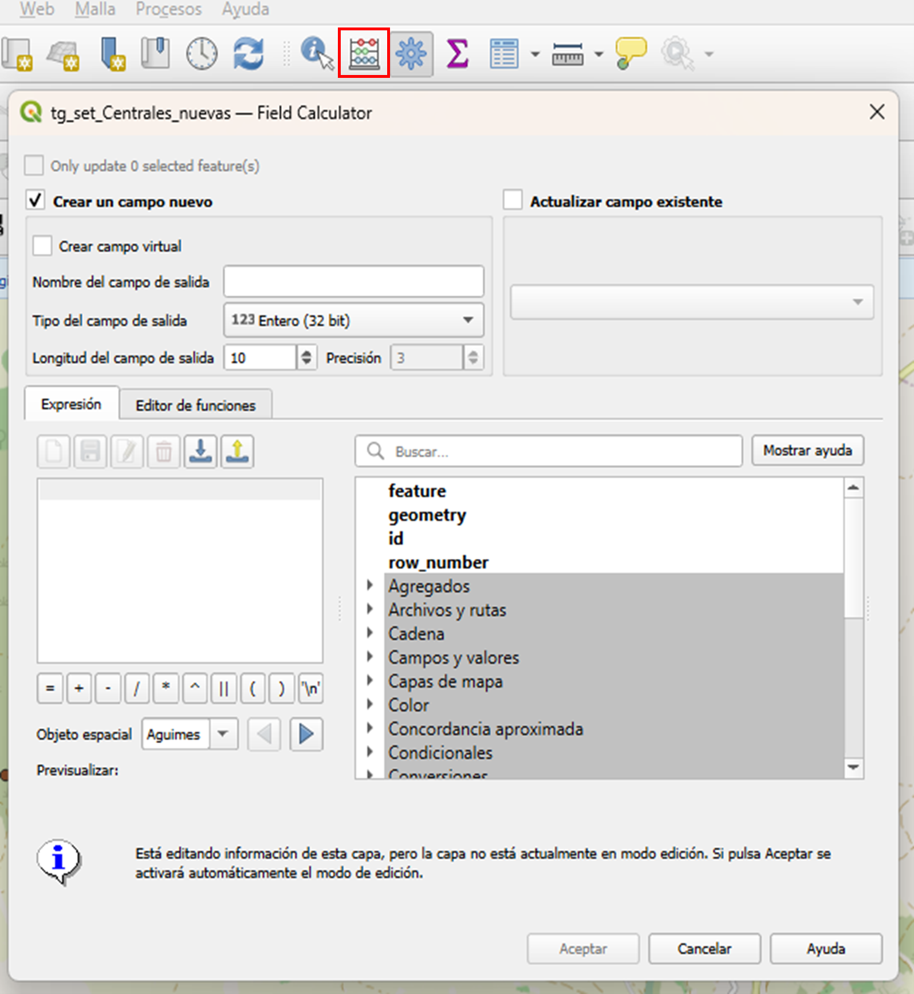
Task: Click the Ayuda button at dialog bottom
Action: tap(826, 949)
